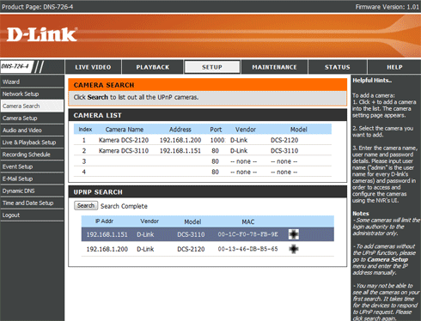Click the Port column header
Image resolution: width=421 pixels, height=321 pixels.
(216, 130)
